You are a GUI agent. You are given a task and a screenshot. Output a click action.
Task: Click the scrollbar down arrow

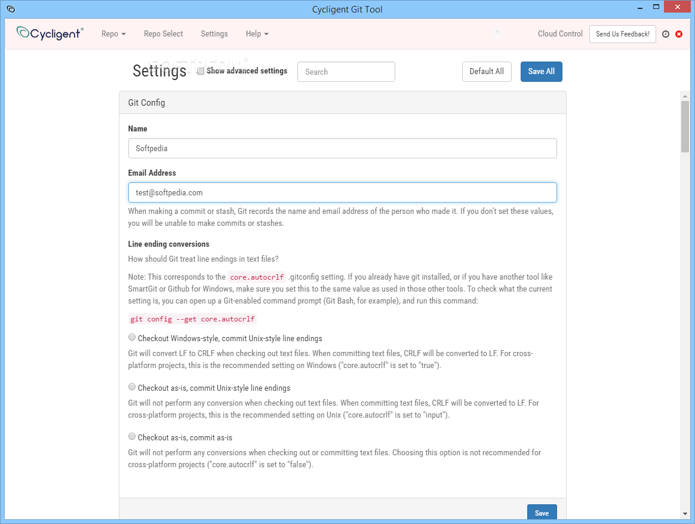pyautogui.click(x=685, y=514)
